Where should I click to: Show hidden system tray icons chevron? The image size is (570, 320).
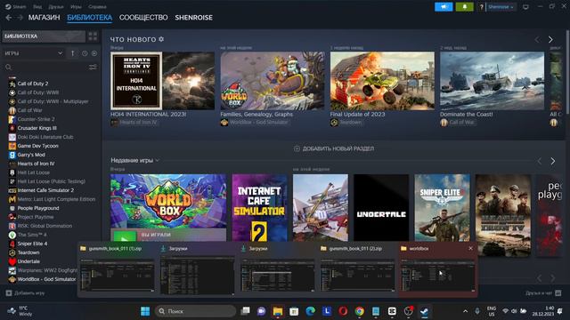(x=465, y=311)
